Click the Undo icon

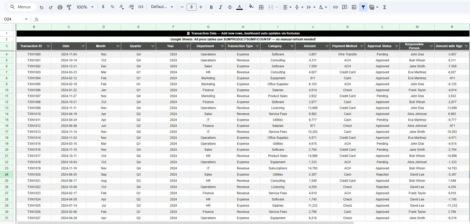coord(41,7)
